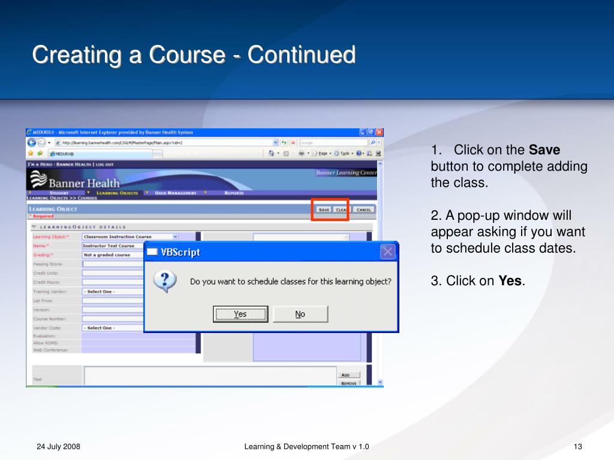Open the Learning Object type dropdown
This screenshot has height=460, width=614.
(x=175, y=237)
